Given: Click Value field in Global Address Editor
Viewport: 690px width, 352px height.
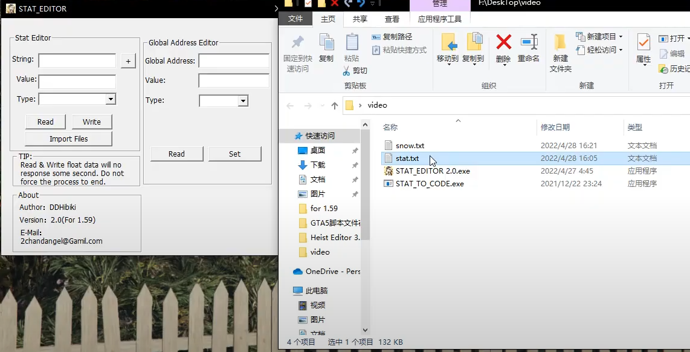Looking at the screenshot, I should (234, 80).
